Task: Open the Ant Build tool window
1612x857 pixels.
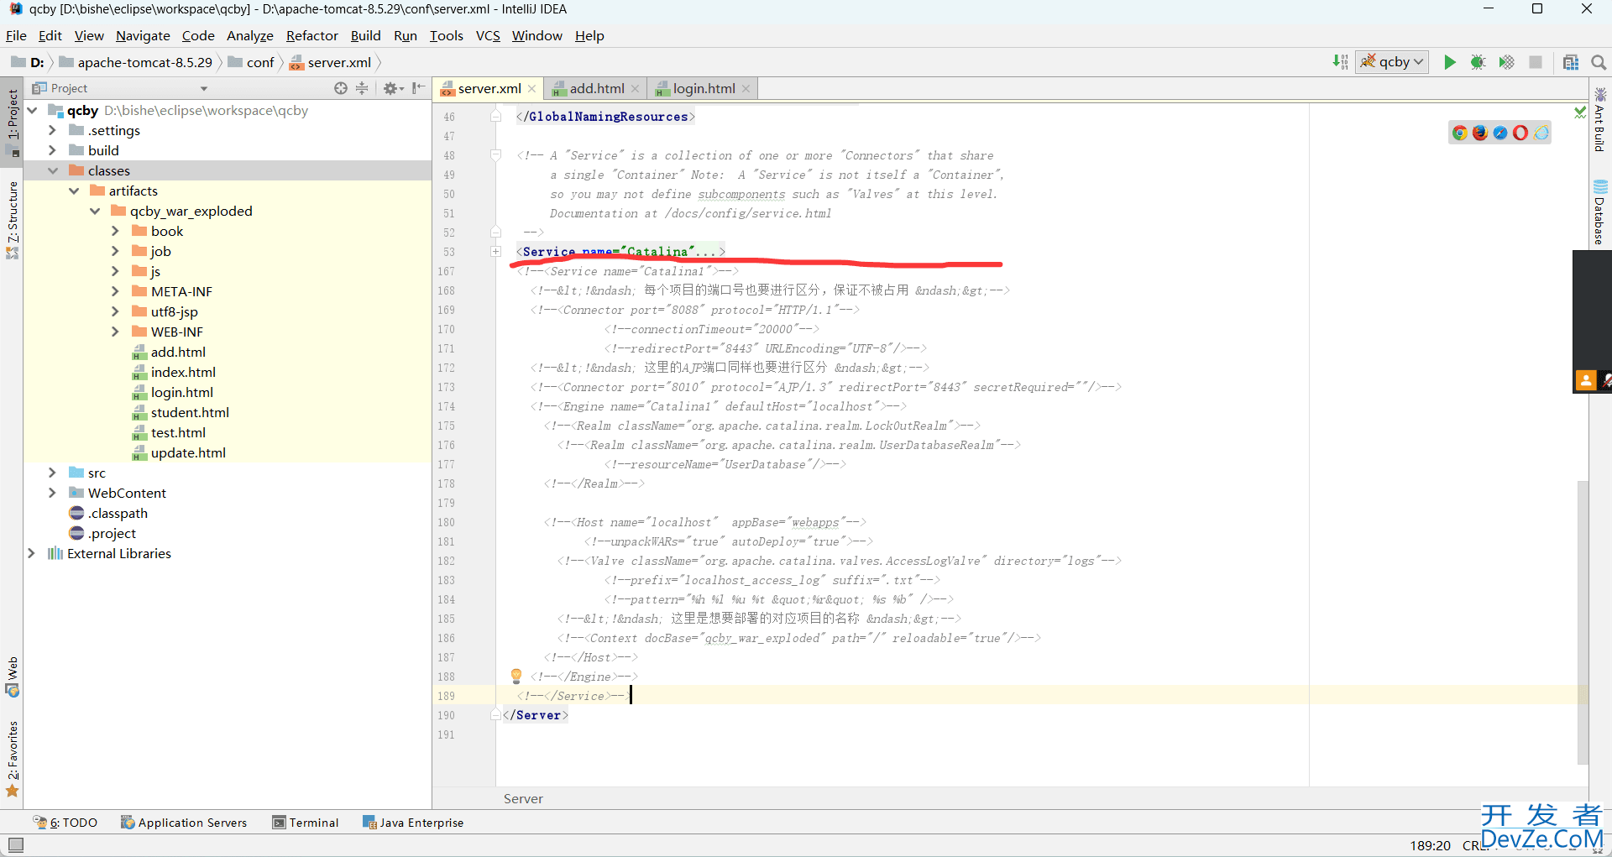Action: 1600,120
